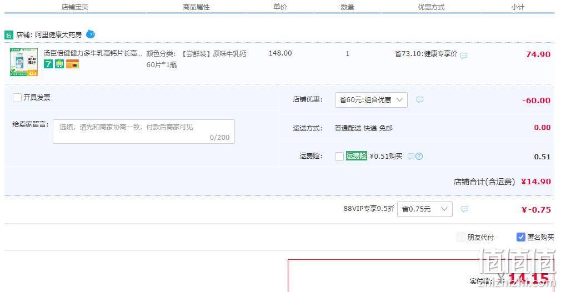
Task: Open comment icon beside 店铺优惠 dropdown
Action: [420, 100]
